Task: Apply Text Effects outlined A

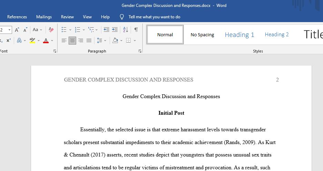Action: (x=19, y=40)
